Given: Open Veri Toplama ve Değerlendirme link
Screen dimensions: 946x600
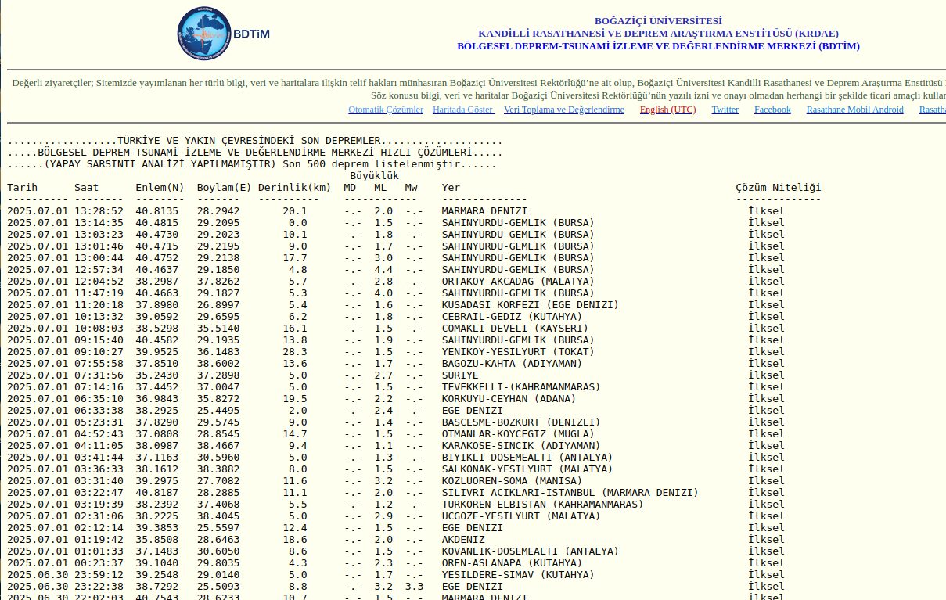Looking at the screenshot, I should click(x=563, y=110).
